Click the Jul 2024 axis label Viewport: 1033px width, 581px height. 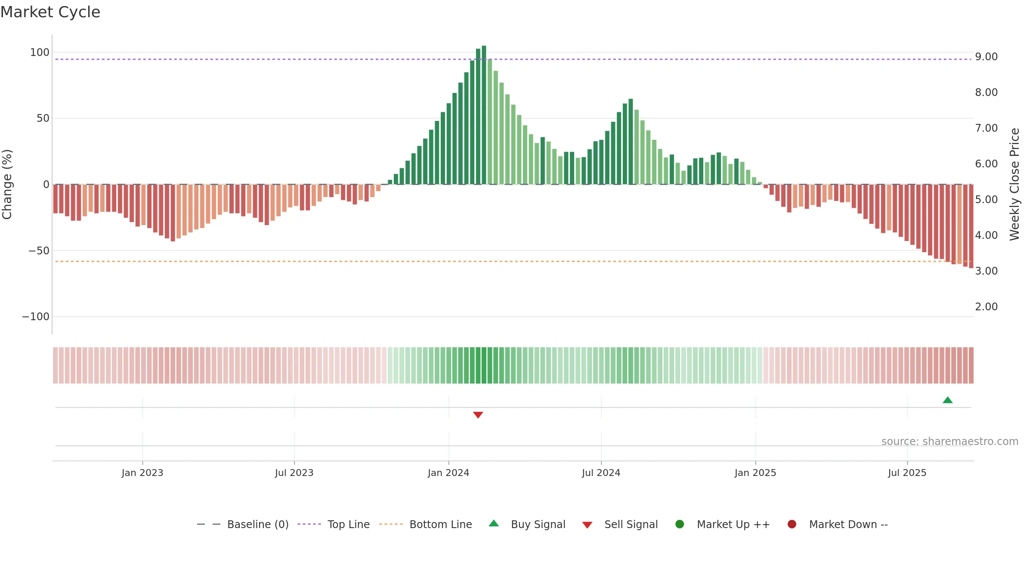click(x=601, y=473)
